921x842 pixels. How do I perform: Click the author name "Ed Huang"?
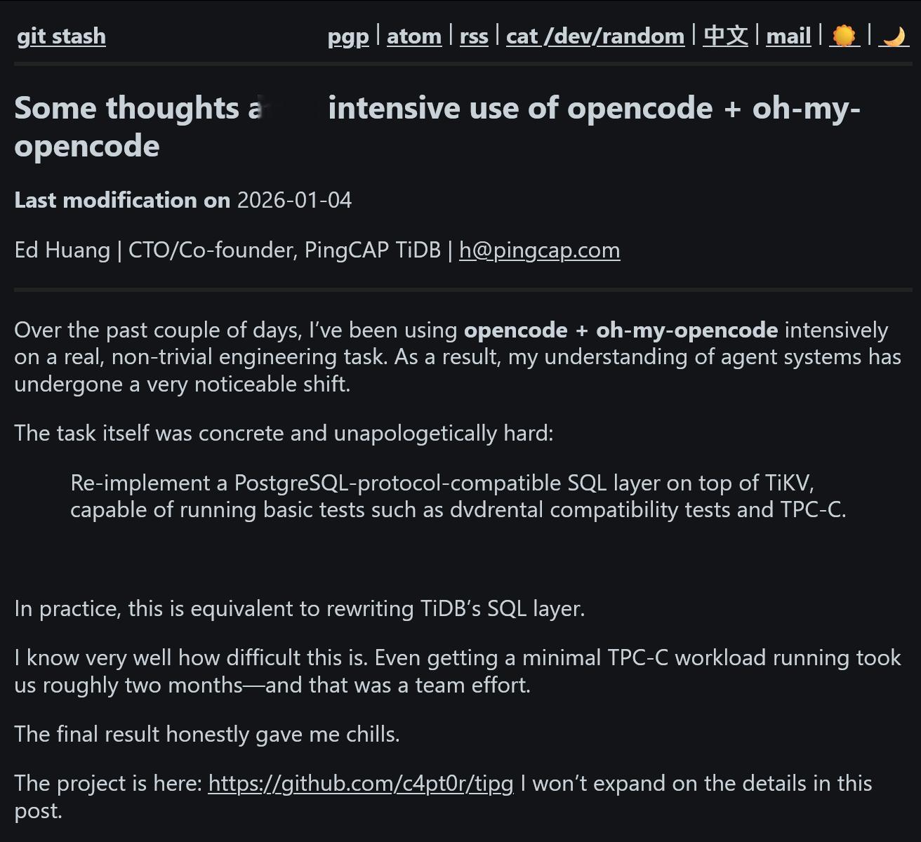(x=62, y=250)
